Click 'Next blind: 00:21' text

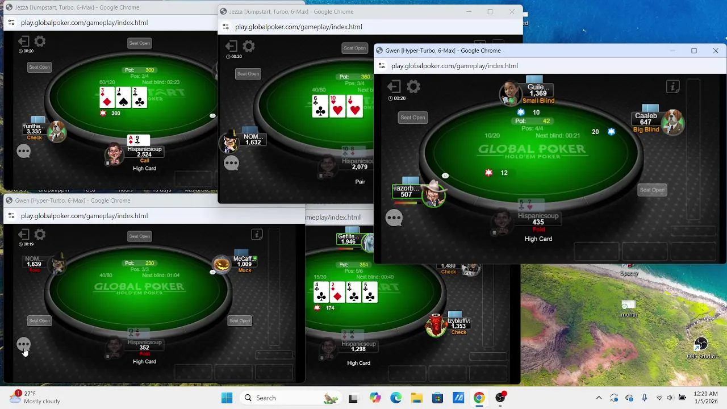pyautogui.click(x=558, y=136)
